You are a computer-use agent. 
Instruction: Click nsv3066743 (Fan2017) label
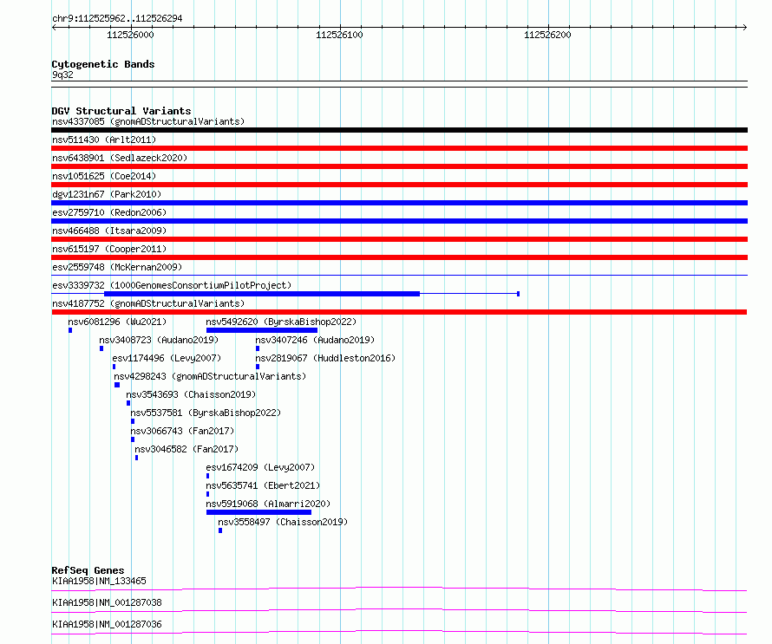[182, 431]
